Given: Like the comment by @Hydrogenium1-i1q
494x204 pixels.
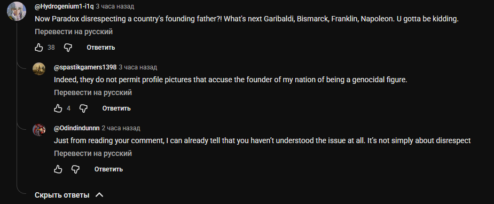Looking at the screenshot, I should [x=38, y=48].
